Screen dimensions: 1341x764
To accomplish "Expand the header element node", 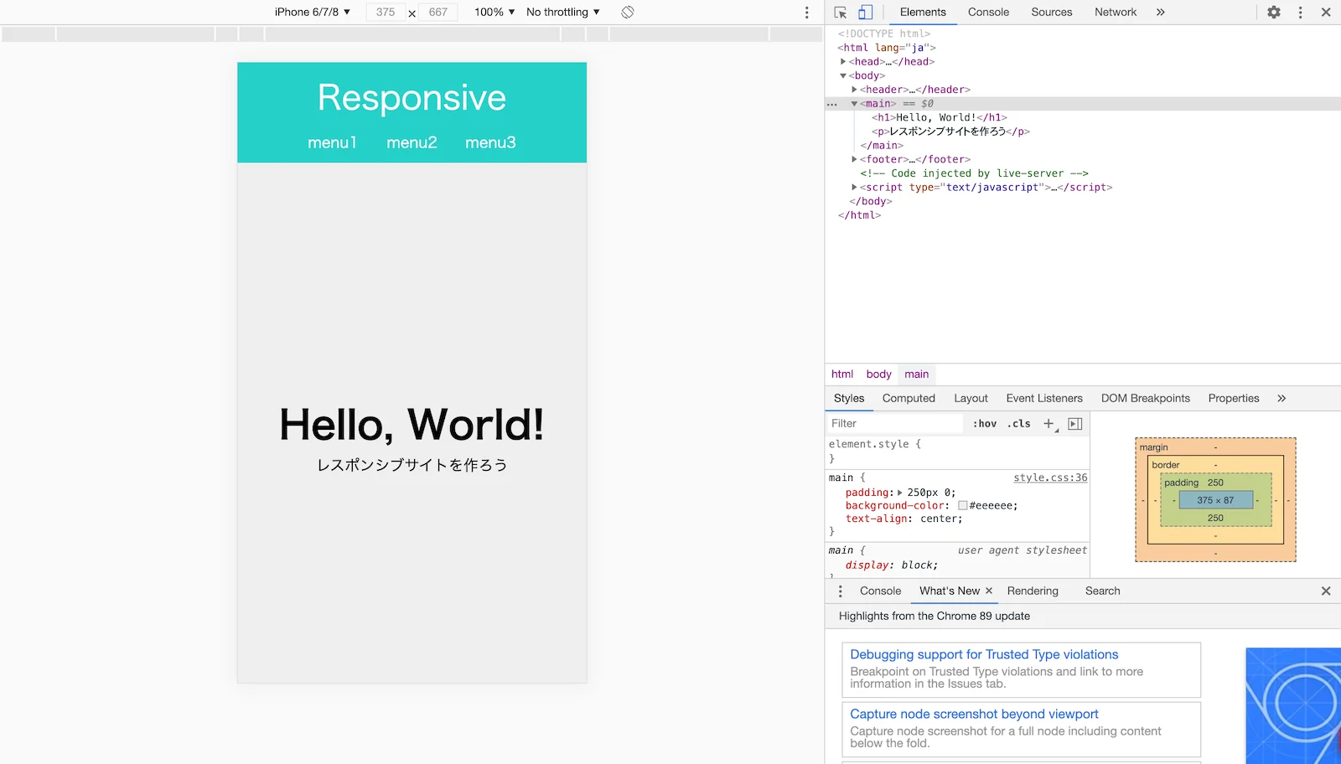I will click(x=854, y=90).
